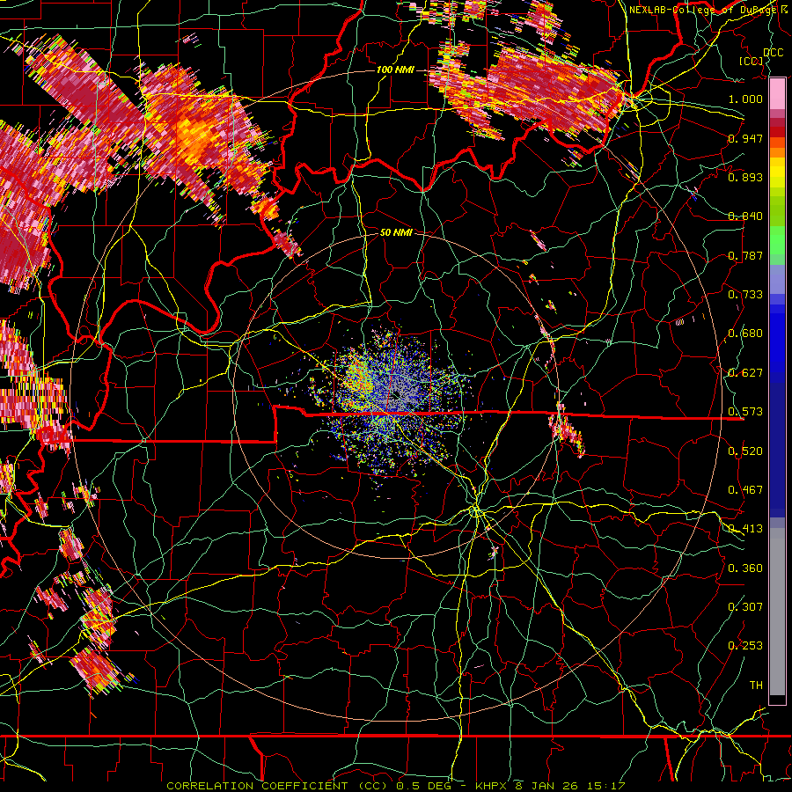Click the 0.307 scale value
792x792 pixels.
745,607
